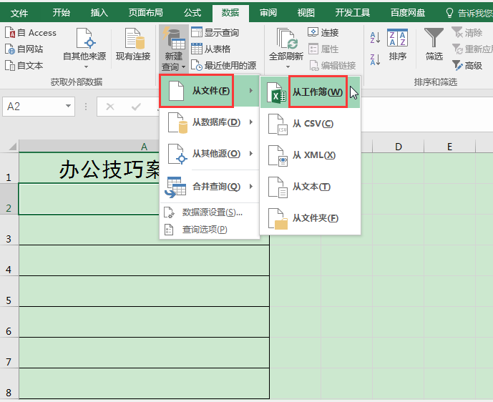Click the 高级 advanced filter button

467,65
